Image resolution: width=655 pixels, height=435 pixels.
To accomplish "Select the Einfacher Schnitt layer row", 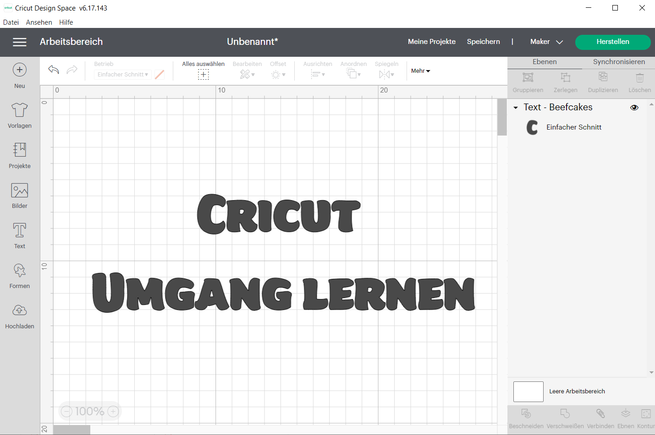I will point(578,127).
